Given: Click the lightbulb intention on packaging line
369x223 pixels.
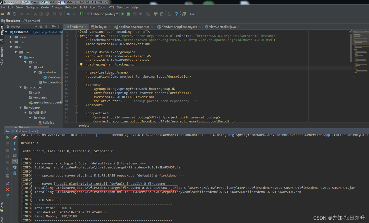Looking at the screenshot, I should click(81, 64).
